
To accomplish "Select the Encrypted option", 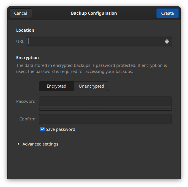I will tap(57, 86).
